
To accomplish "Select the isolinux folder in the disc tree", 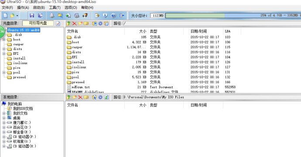I will tap(17, 63).
